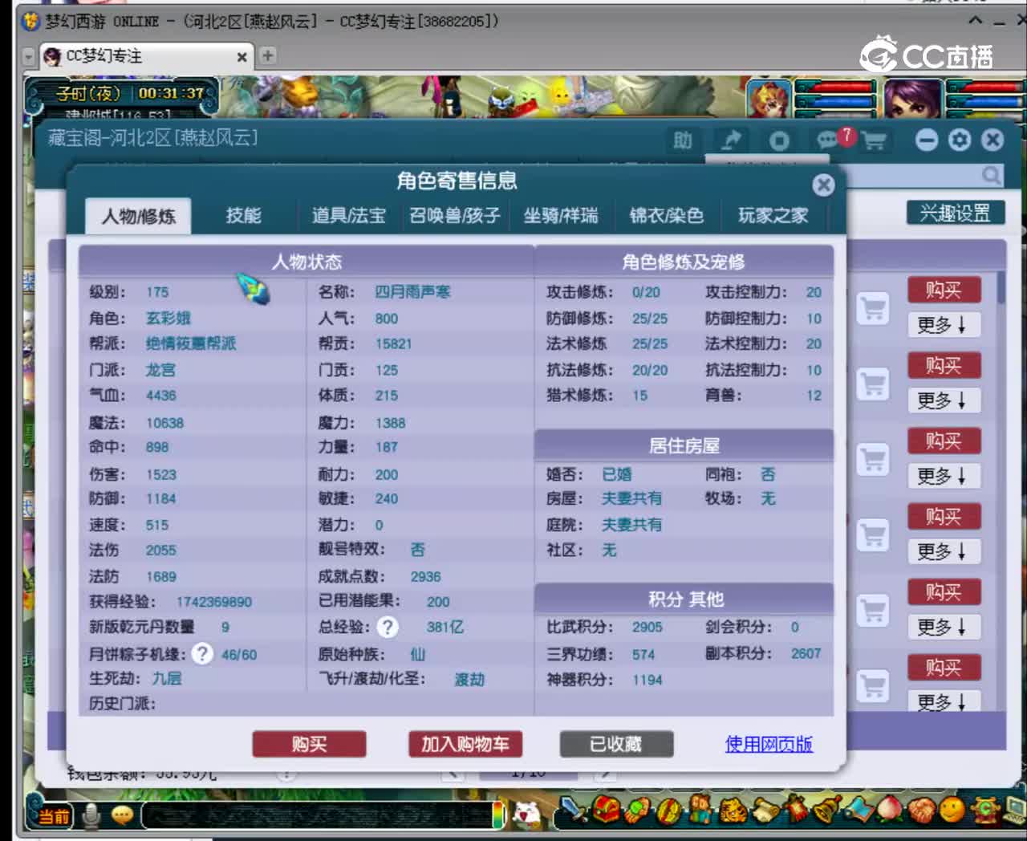Close the CC梦幻专注 tab
The image size is (1027, 841).
pyautogui.click(x=242, y=57)
